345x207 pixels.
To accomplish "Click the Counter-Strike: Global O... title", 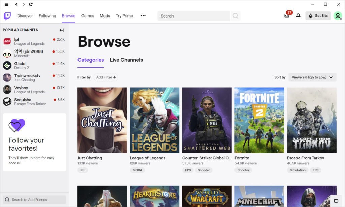I will 207,158.
